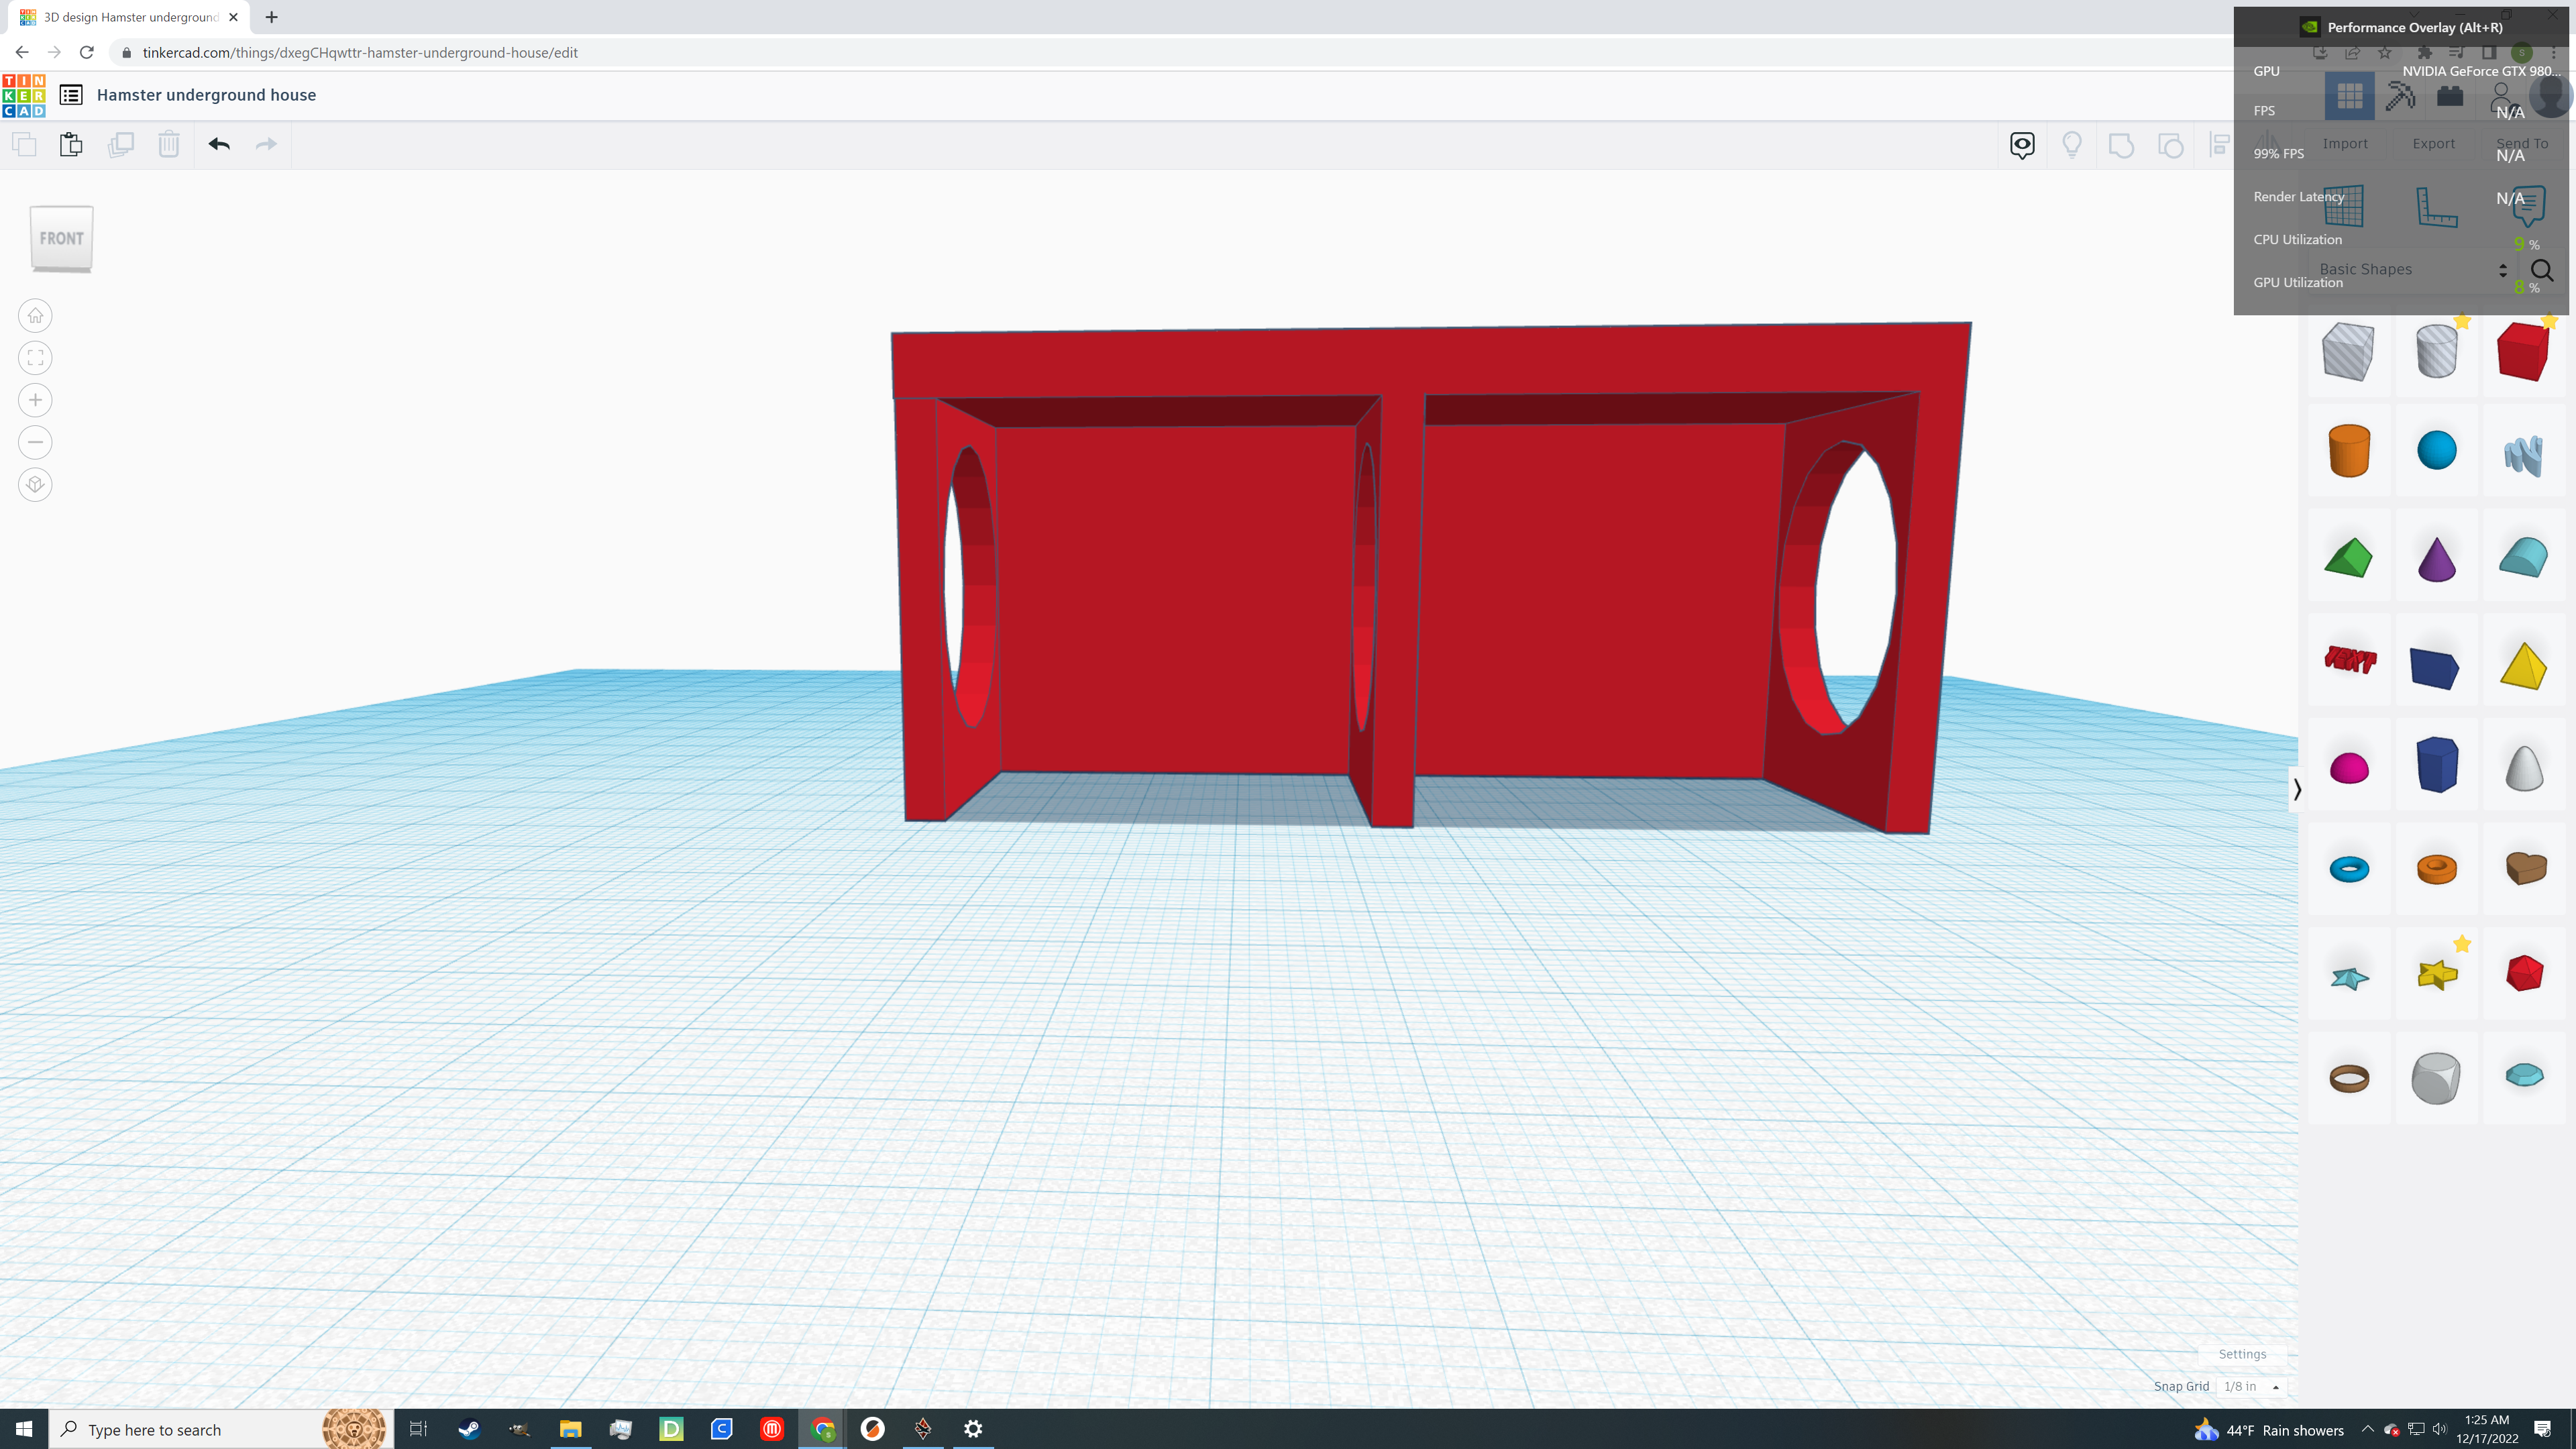The image size is (2576, 1449).
Task: Choose the teal Round Roof shape
Action: point(2523,557)
